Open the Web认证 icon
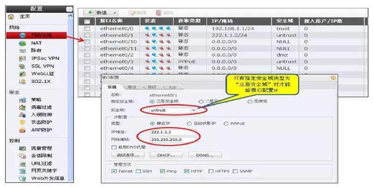 click(x=22, y=74)
